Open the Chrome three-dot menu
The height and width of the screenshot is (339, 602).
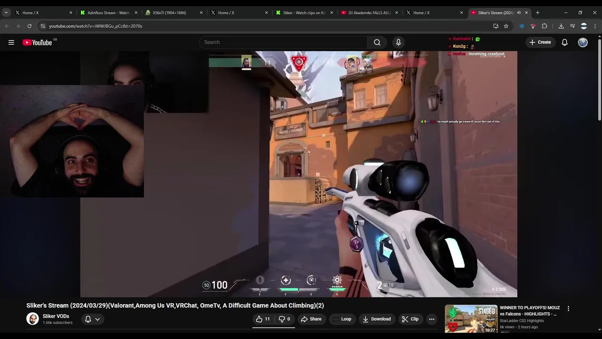595,26
